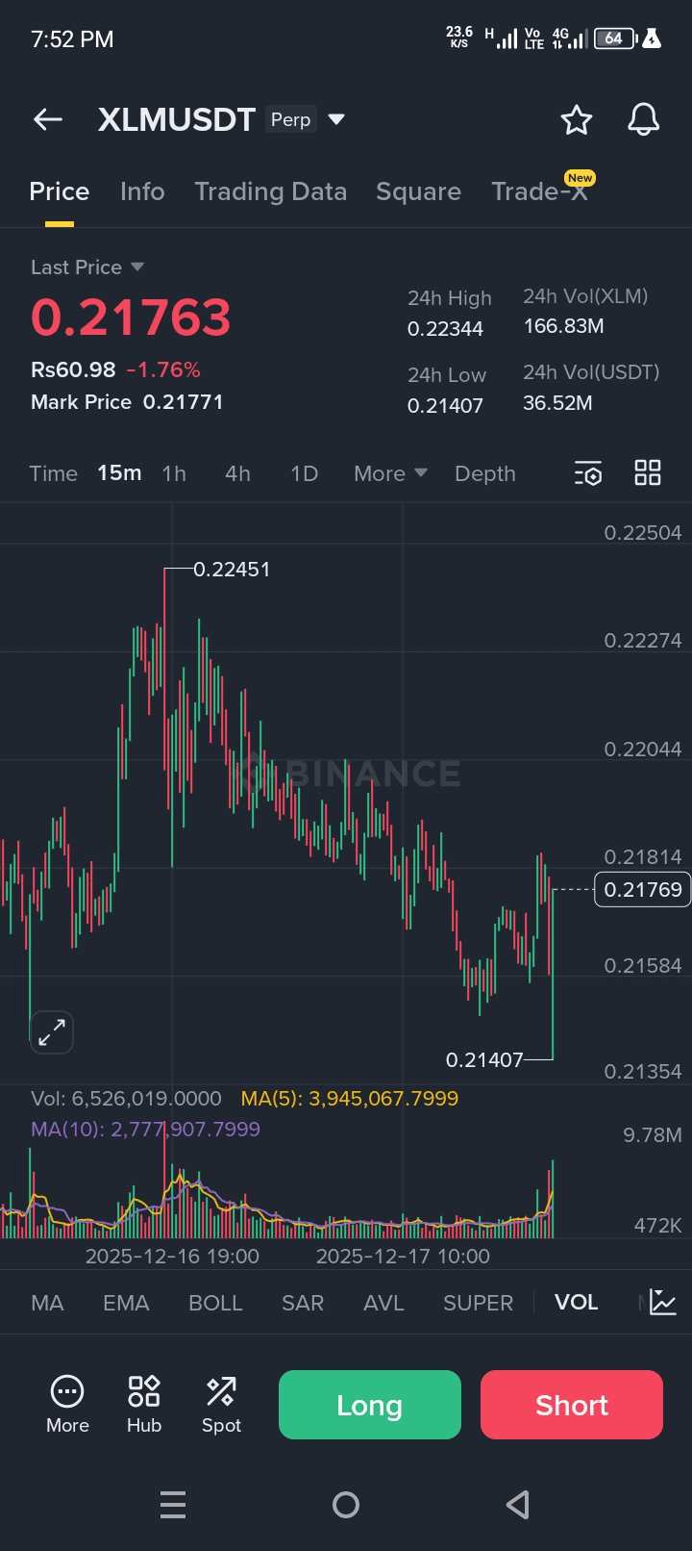Tap the Android home circle button
692x1551 pixels.
click(x=346, y=1505)
